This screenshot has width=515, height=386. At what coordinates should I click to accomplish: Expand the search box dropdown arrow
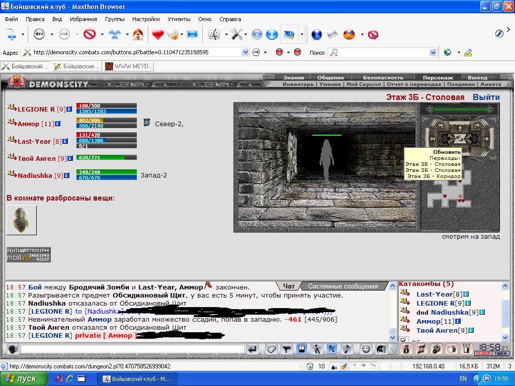[433, 52]
